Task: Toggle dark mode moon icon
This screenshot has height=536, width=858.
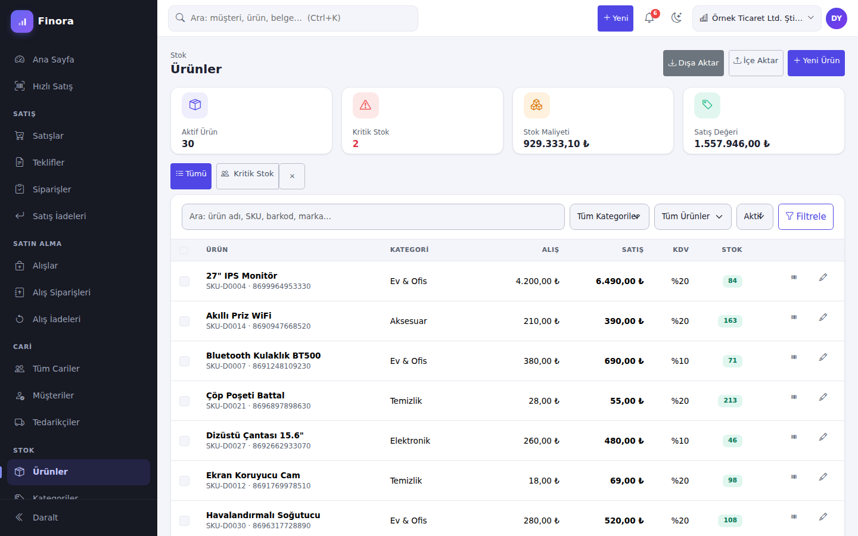Action: click(676, 18)
